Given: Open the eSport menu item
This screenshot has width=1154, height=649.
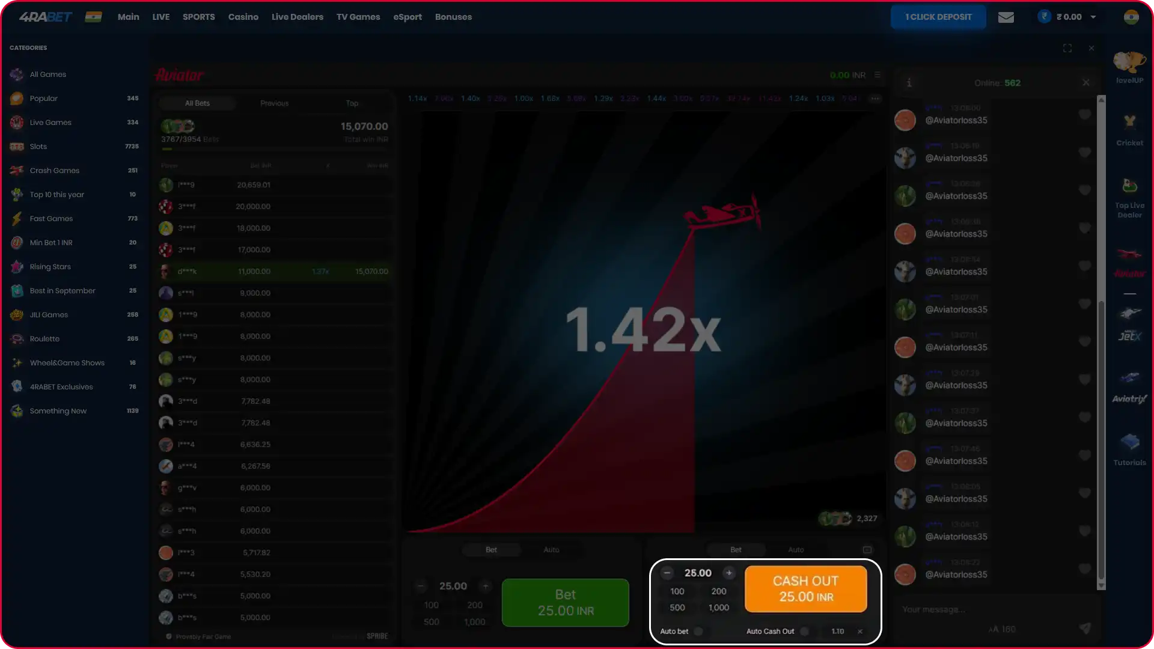Looking at the screenshot, I should click(x=408, y=17).
